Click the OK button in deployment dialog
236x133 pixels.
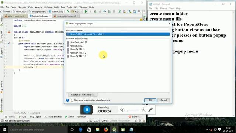click(x=150, y=100)
